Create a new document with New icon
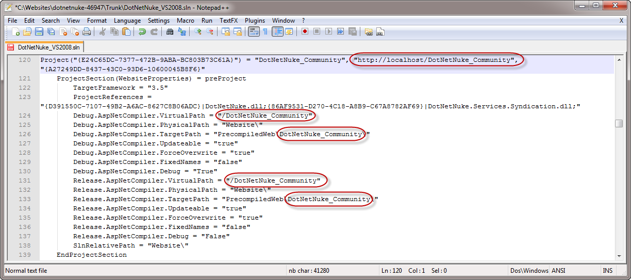This screenshot has height=280, width=631. [16, 32]
